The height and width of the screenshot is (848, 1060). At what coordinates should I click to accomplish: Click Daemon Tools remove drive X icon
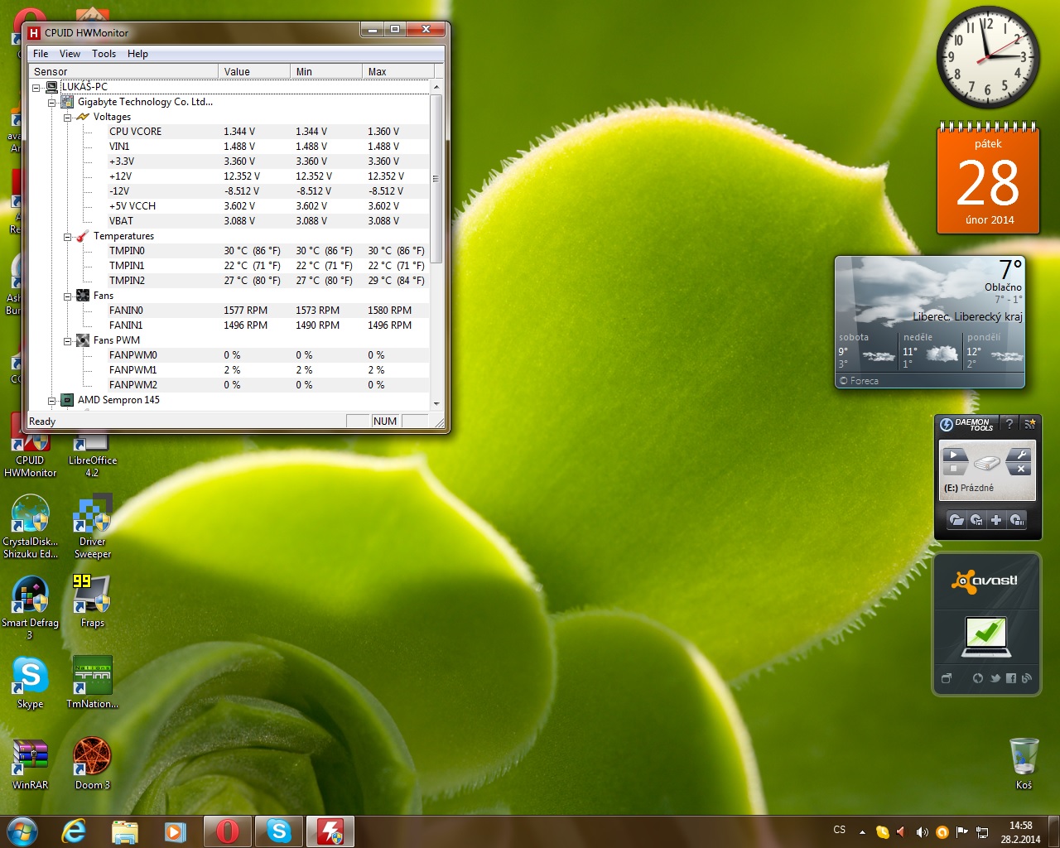(1021, 469)
